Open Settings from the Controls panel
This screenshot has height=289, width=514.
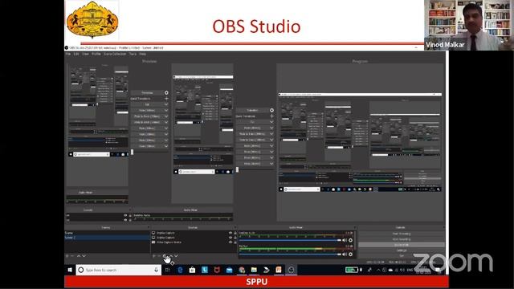pyautogui.click(x=402, y=250)
